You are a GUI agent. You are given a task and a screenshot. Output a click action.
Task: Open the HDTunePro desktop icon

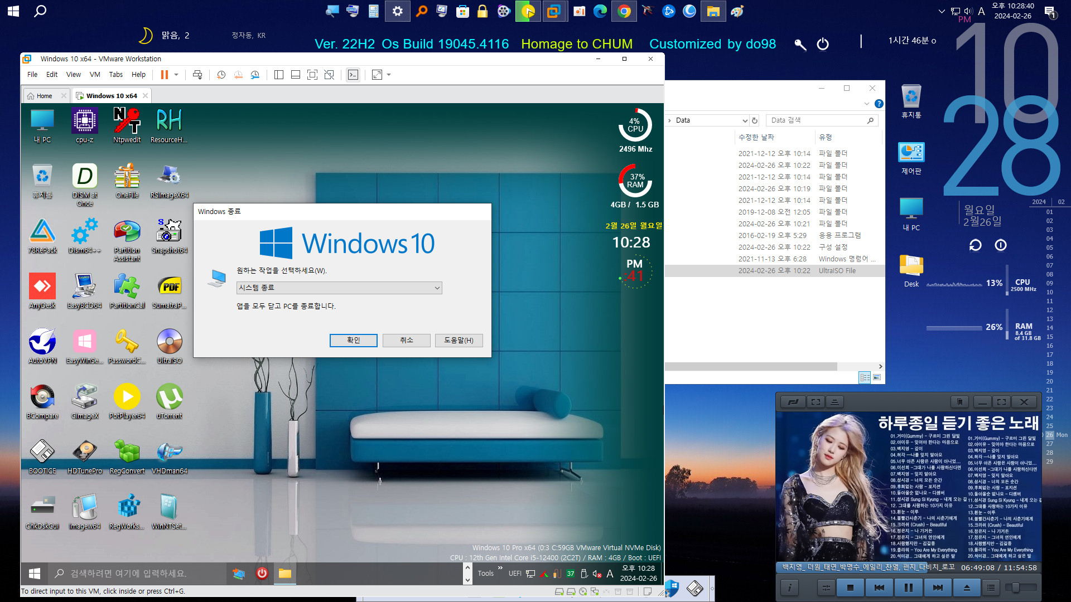84,457
